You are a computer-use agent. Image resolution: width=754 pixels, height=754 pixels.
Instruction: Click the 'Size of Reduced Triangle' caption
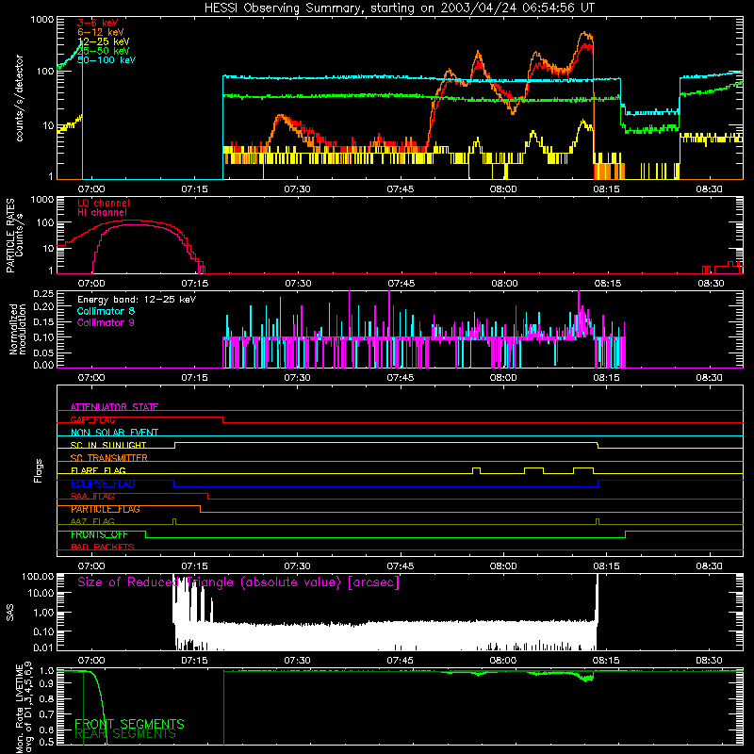[x=238, y=582]
